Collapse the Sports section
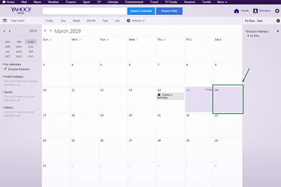 pos(3,92)
